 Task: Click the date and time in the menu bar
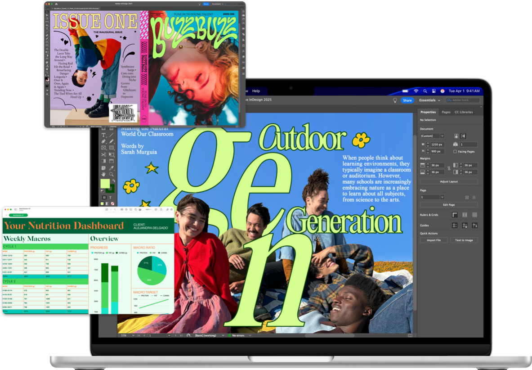pos(464,91)
